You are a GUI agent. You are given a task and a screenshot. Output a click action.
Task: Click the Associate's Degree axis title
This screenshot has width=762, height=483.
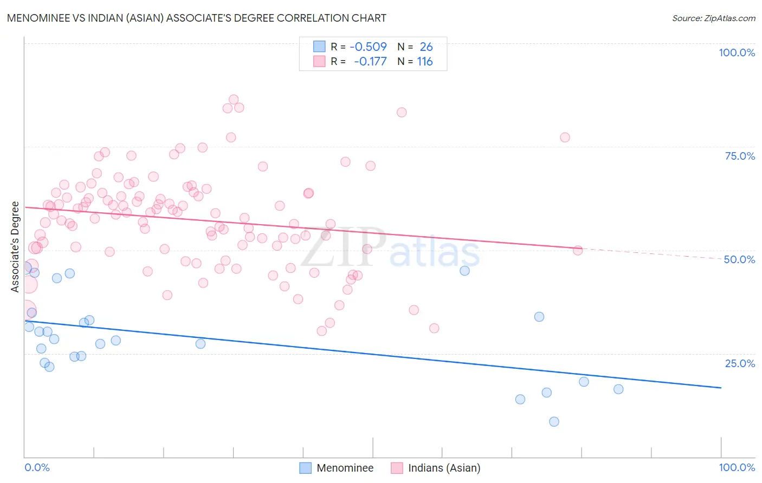(x=15, y=247)
